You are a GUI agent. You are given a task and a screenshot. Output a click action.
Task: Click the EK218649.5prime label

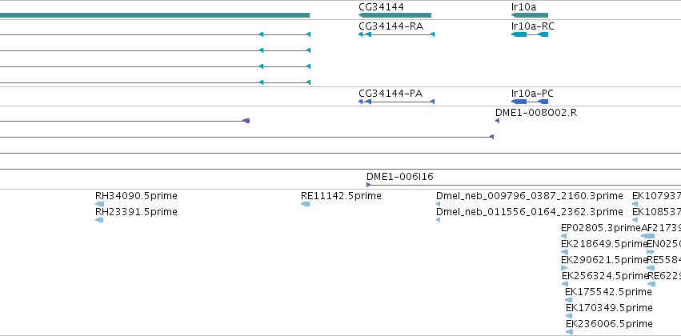pyautogui.click(x=603, y=244)
